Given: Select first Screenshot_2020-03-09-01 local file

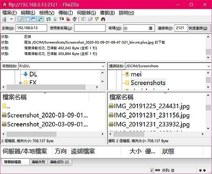Looking at the screenshot, I should [45, 115].
